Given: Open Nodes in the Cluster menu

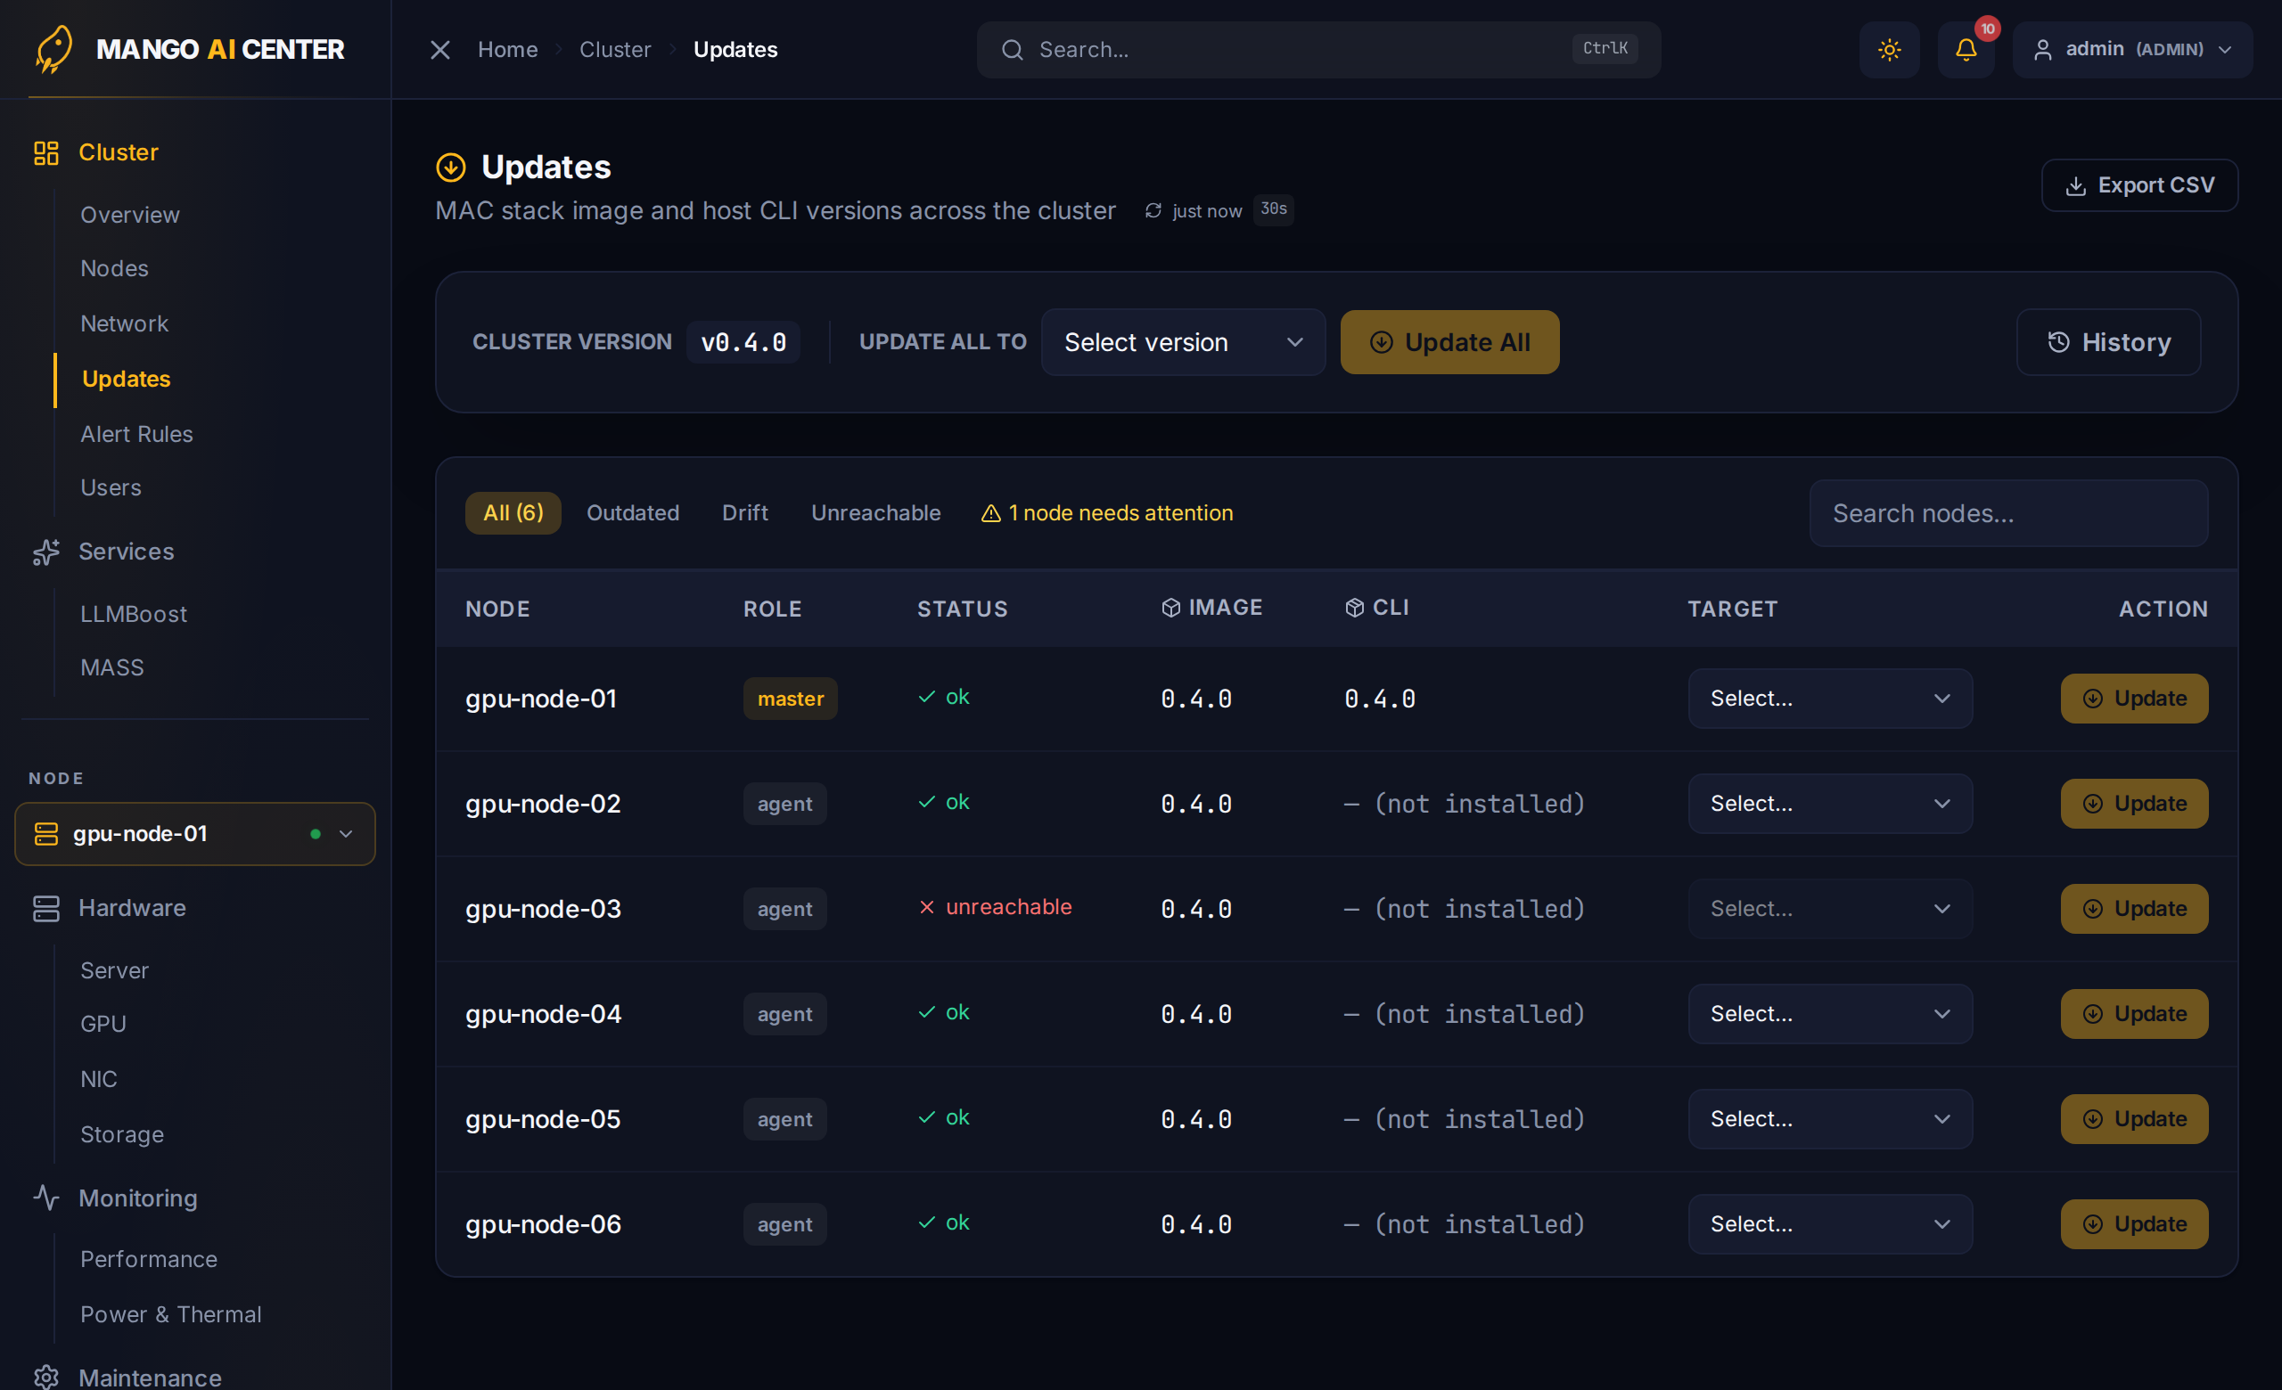Looking at the screenshot, I should point(114,268).
